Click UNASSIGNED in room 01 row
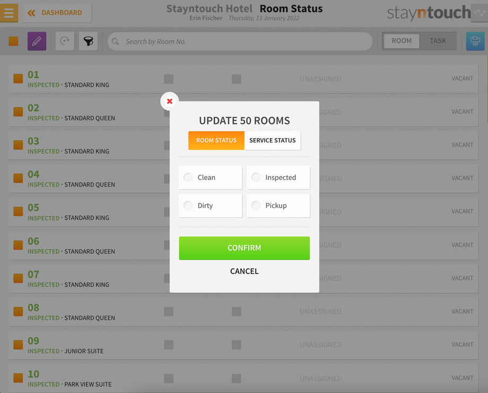The width and height of the screenshot is (488, 393). [x=320, y=79]
